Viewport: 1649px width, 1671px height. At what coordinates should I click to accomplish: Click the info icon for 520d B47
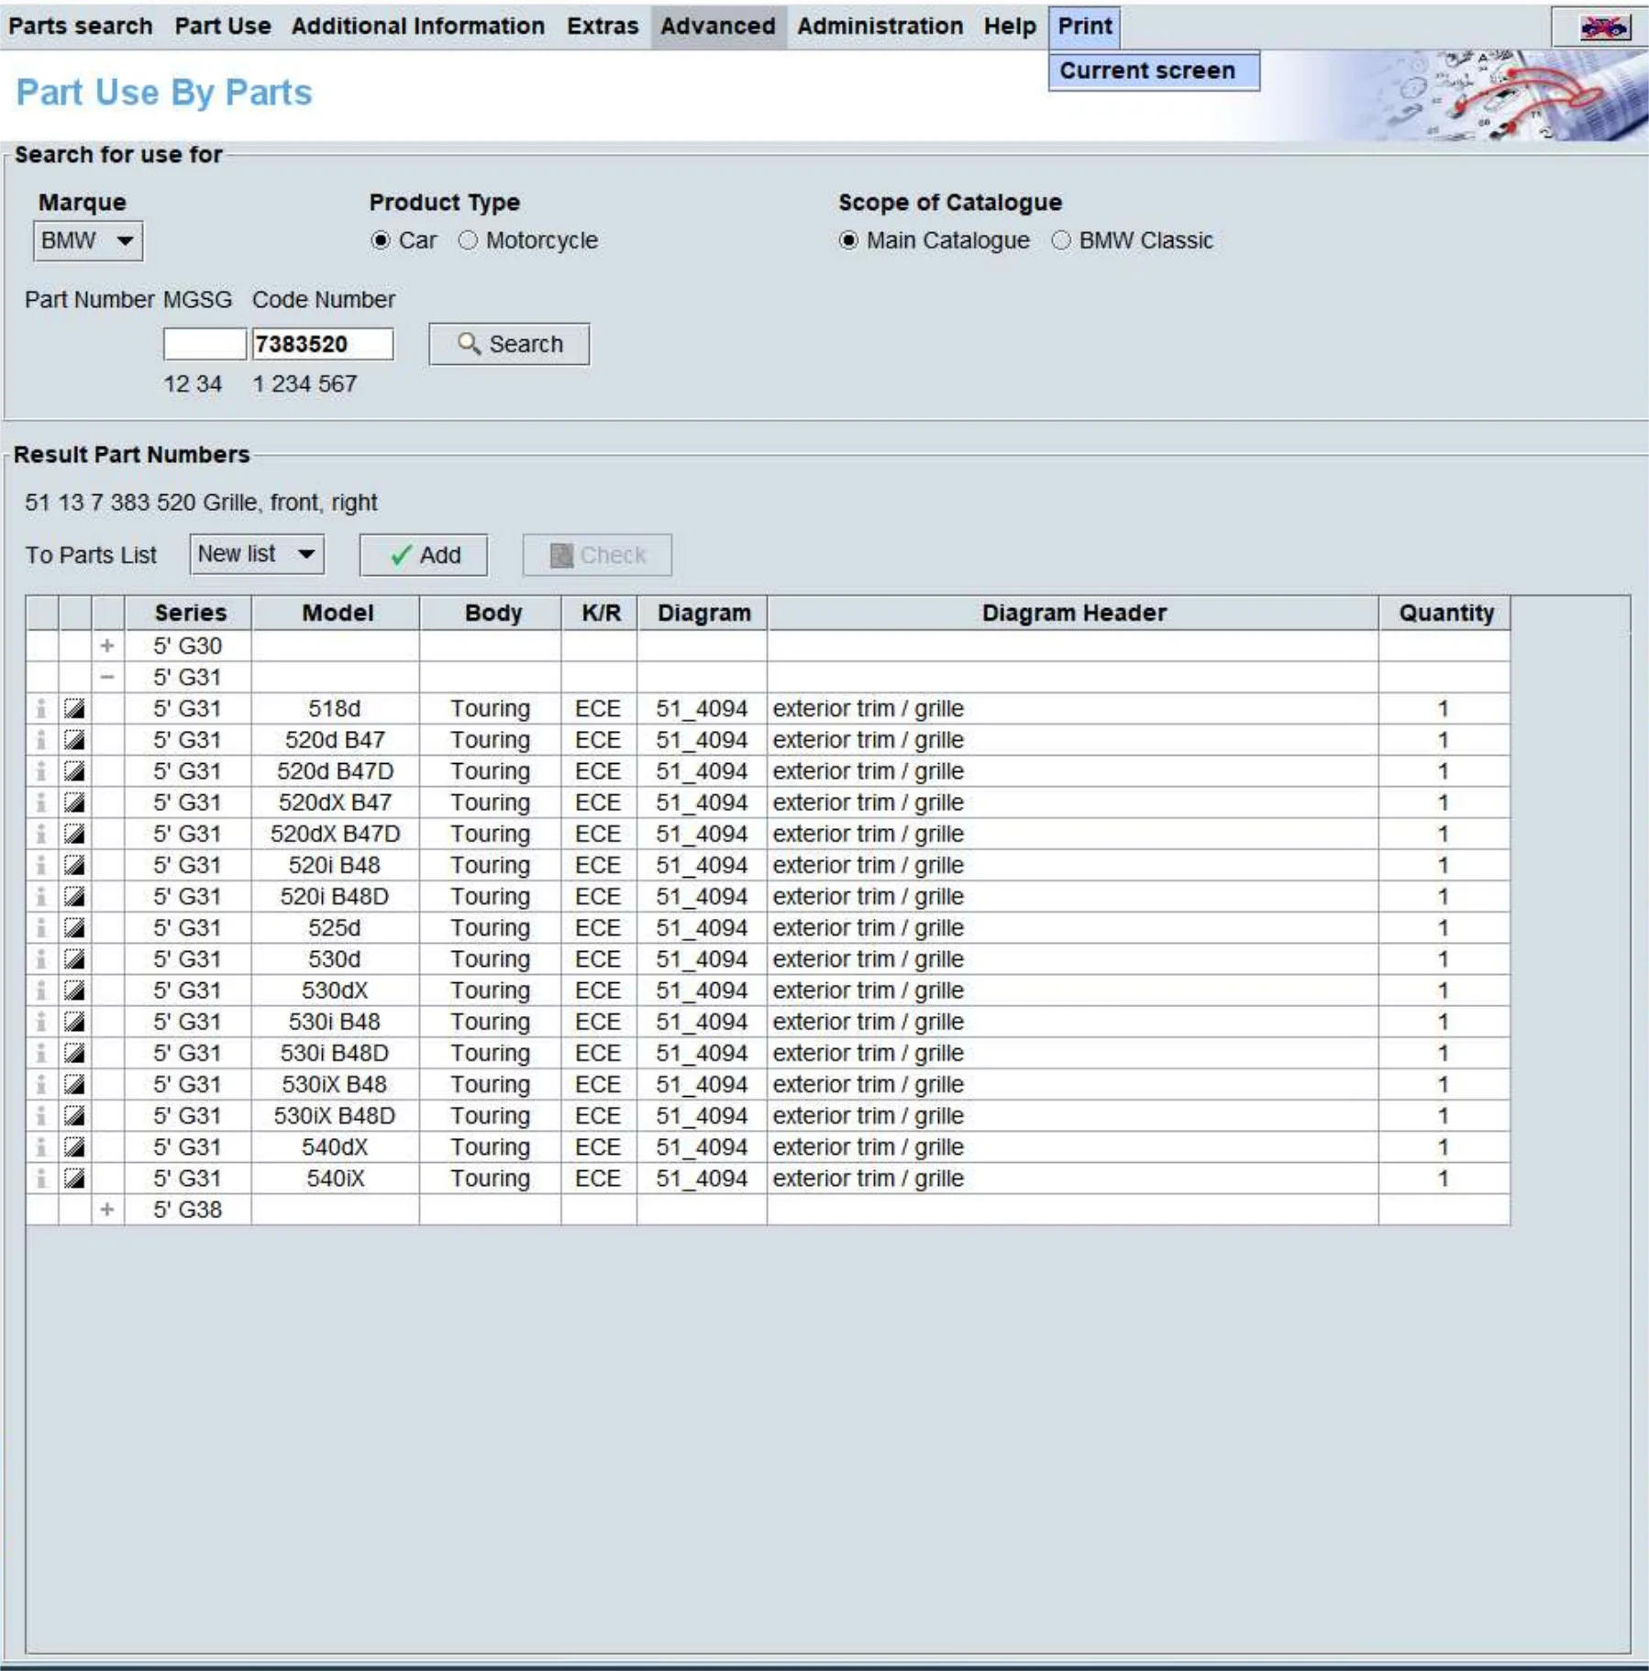point(41,740)
